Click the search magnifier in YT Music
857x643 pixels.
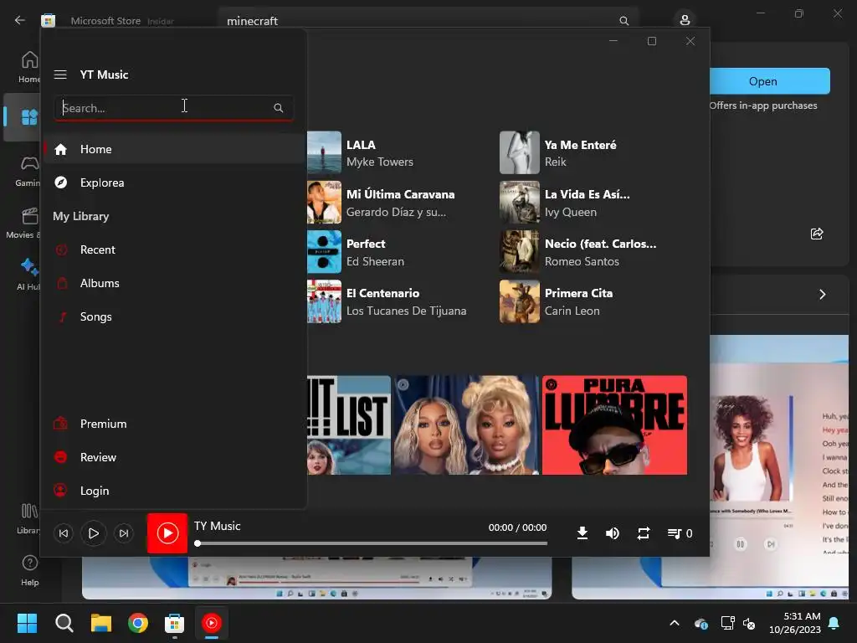(278, 108)
